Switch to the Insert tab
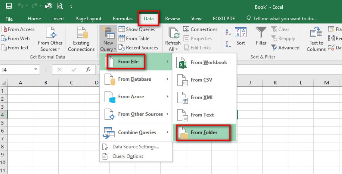 58,19
